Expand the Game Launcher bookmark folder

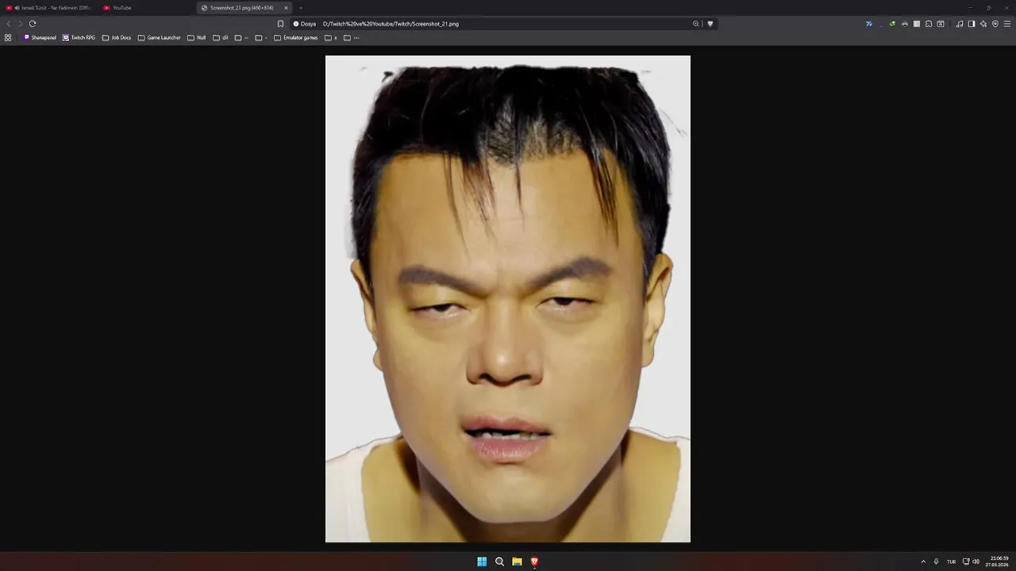tap(160, 37)
